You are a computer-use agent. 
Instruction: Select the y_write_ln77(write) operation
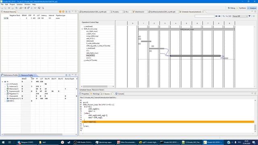click(x=90, y=60)
